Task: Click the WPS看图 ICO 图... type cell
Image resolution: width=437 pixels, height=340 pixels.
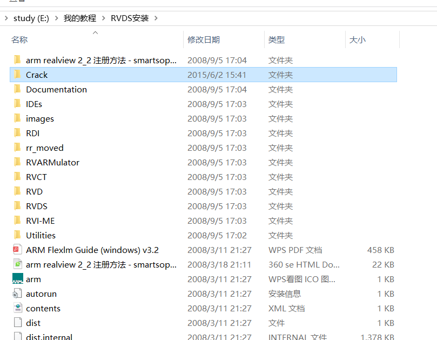Action: tap(302, 279)
